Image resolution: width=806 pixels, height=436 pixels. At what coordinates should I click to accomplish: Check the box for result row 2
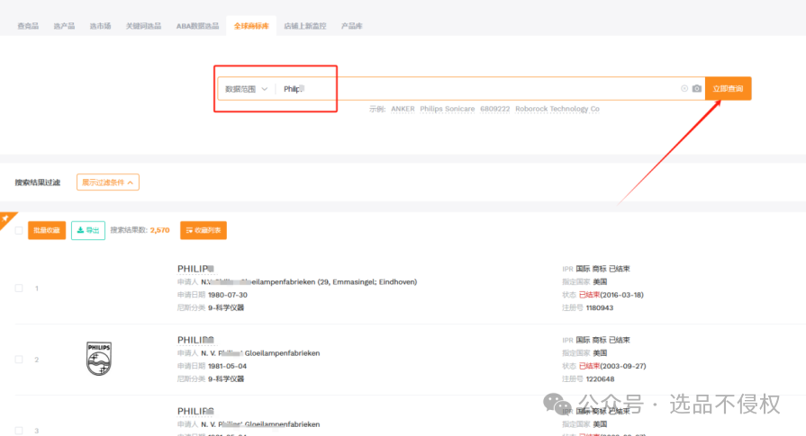tap(19, 360)
